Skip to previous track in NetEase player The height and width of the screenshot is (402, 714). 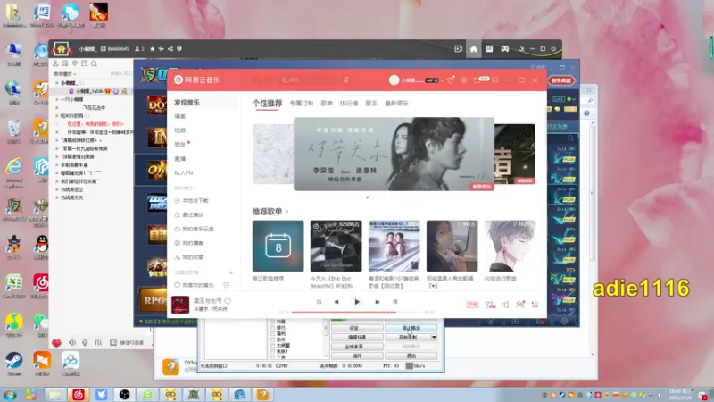(x=336, y=302)
